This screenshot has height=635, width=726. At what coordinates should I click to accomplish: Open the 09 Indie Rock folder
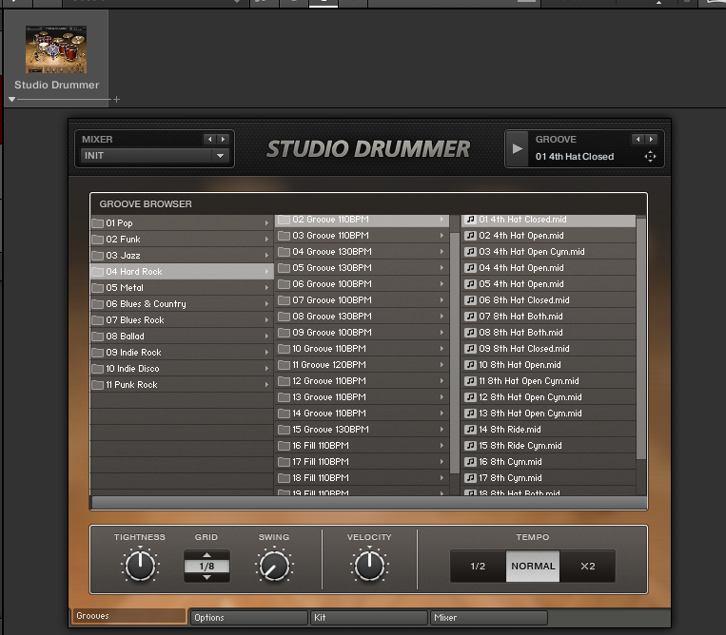point(182,353)
